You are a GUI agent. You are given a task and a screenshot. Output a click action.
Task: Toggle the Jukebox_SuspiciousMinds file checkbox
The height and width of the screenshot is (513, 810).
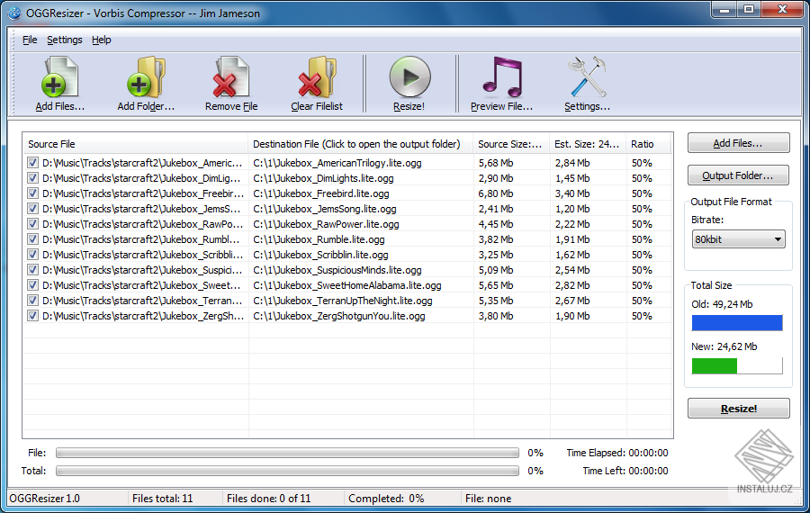click(x=32, y=270)
